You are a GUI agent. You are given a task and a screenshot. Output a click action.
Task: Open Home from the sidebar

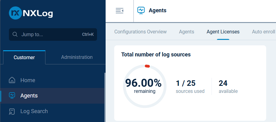(52, 80)
